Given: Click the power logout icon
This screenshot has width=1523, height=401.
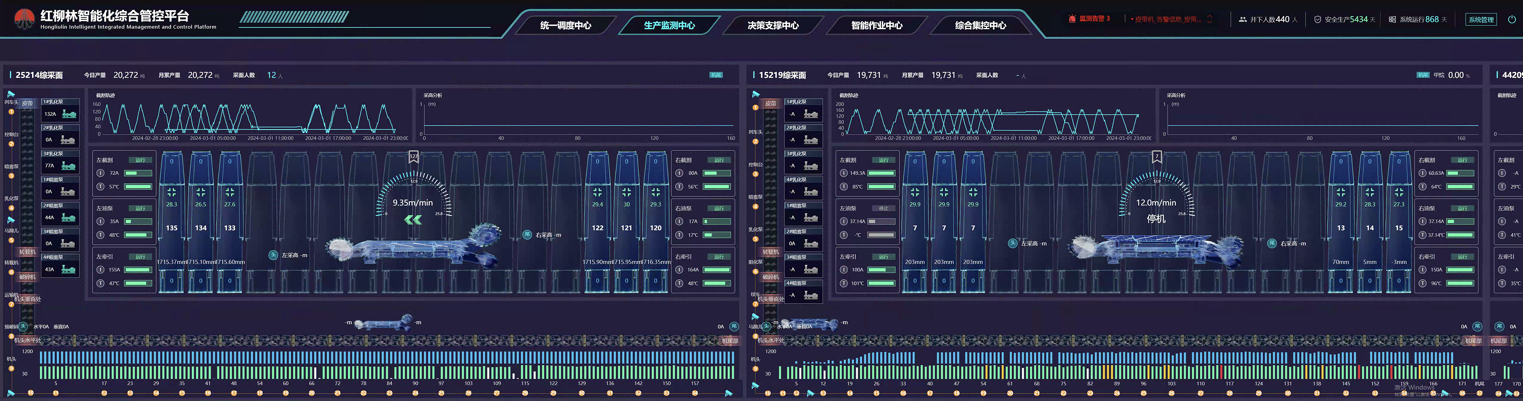Looking at the screenshot, I should coord(1512,20).
